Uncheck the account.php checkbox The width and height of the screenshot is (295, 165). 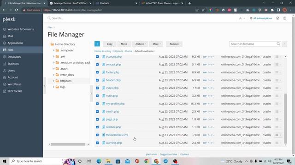point(97,56)
